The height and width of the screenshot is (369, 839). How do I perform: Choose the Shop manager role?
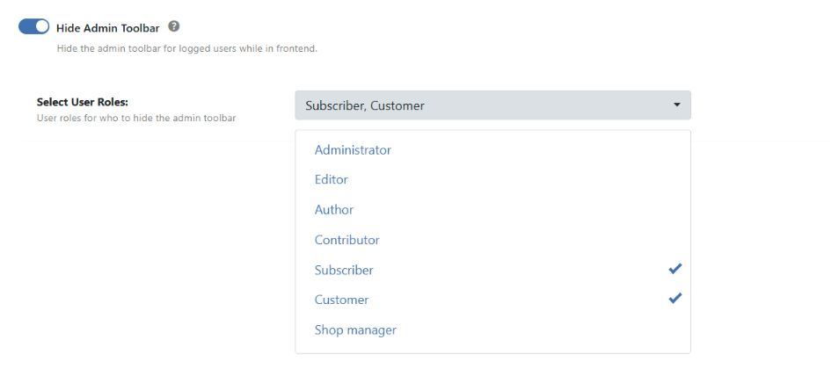pyautogui.click(x=355, y=330)
